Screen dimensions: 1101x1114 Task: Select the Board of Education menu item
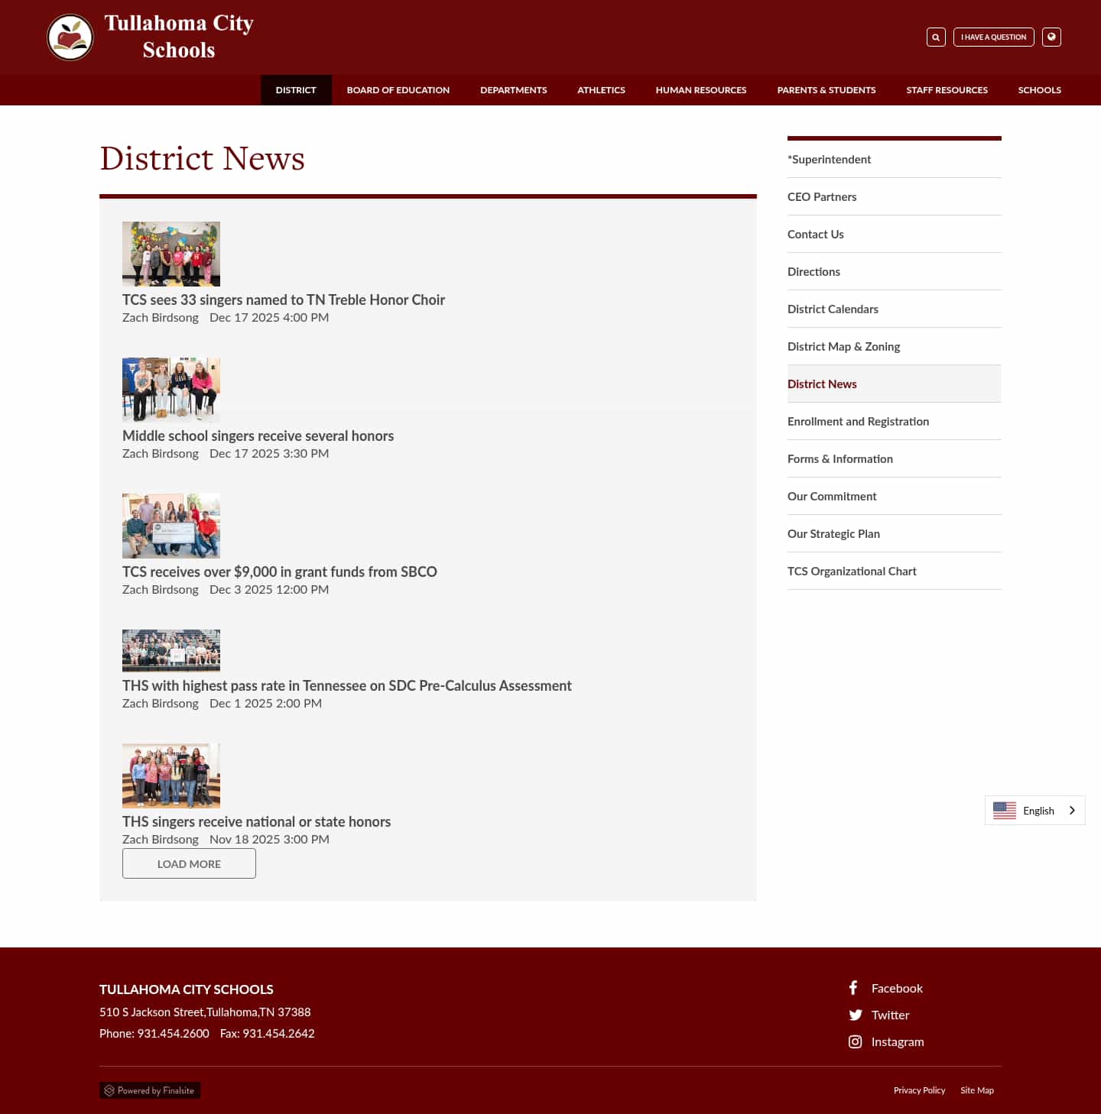click(398, 89)
